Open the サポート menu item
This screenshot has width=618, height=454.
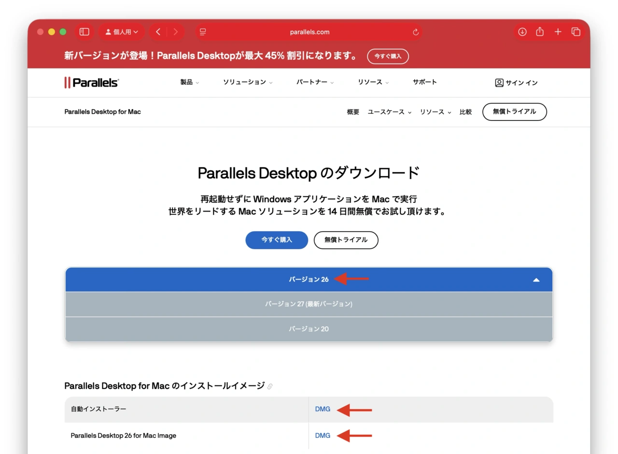[x=425, y=82]
